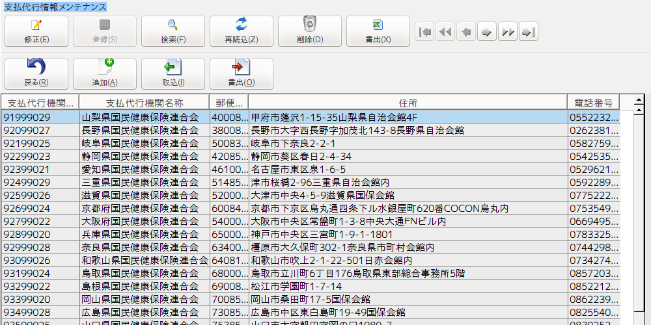
Task: Select row with code 91999029
Action: point(311,117)
